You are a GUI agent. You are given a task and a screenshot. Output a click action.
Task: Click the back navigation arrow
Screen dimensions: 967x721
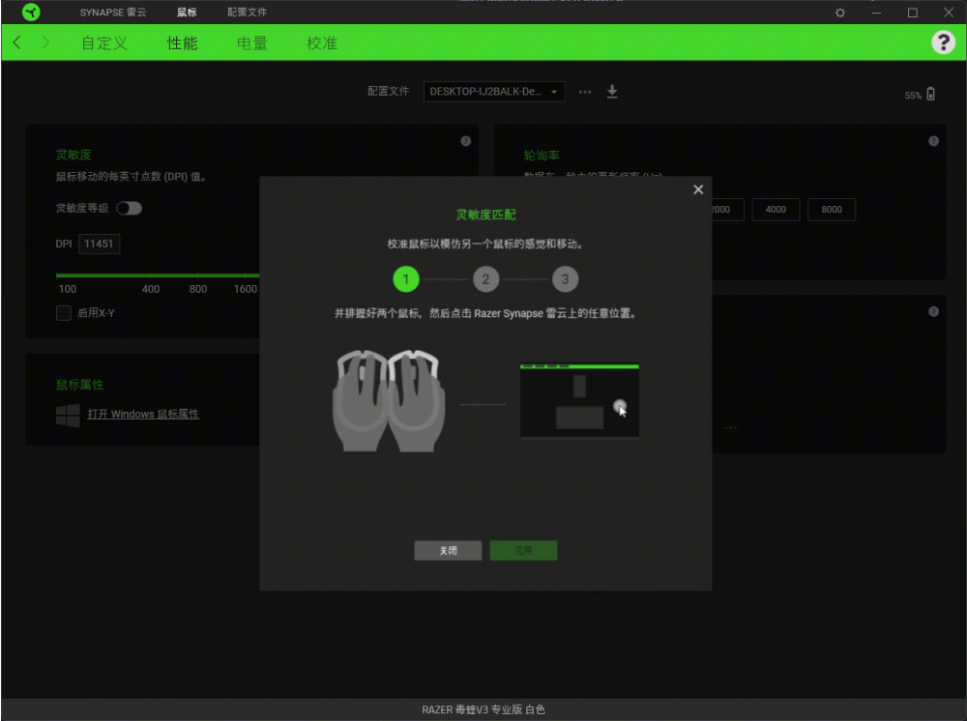[17, 43]
